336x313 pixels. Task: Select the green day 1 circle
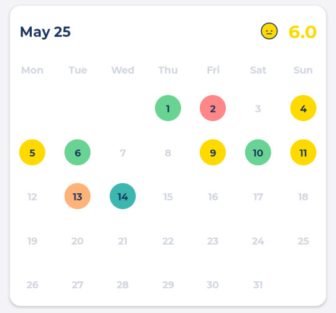point(168,108)
